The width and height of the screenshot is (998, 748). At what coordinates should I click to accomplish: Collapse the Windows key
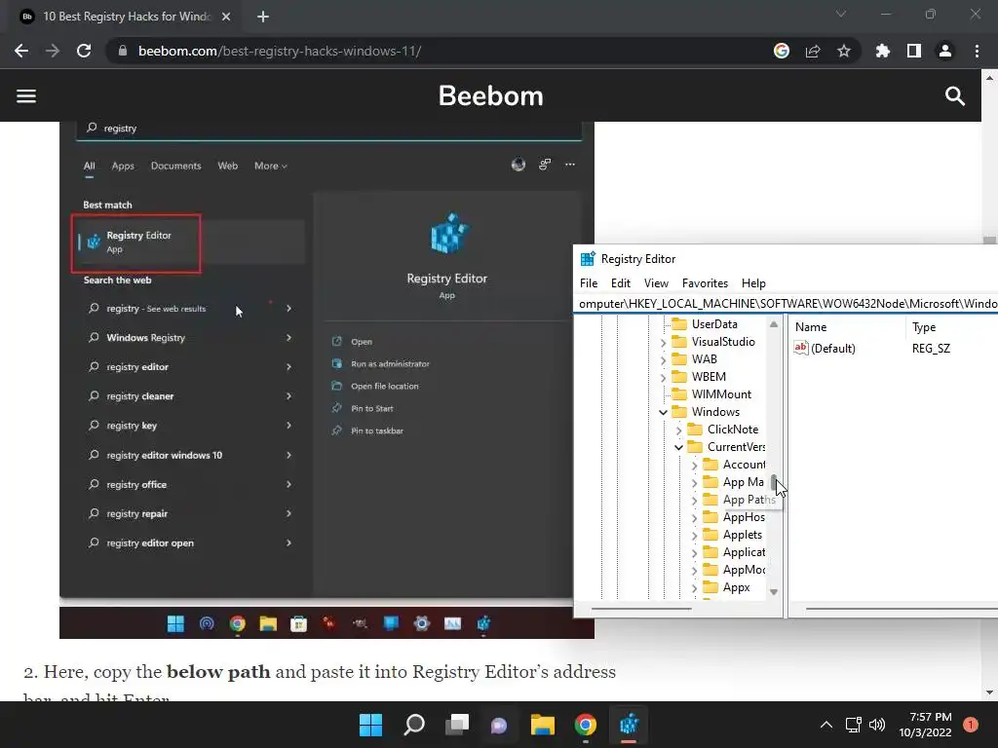click(x=663, y=412)
